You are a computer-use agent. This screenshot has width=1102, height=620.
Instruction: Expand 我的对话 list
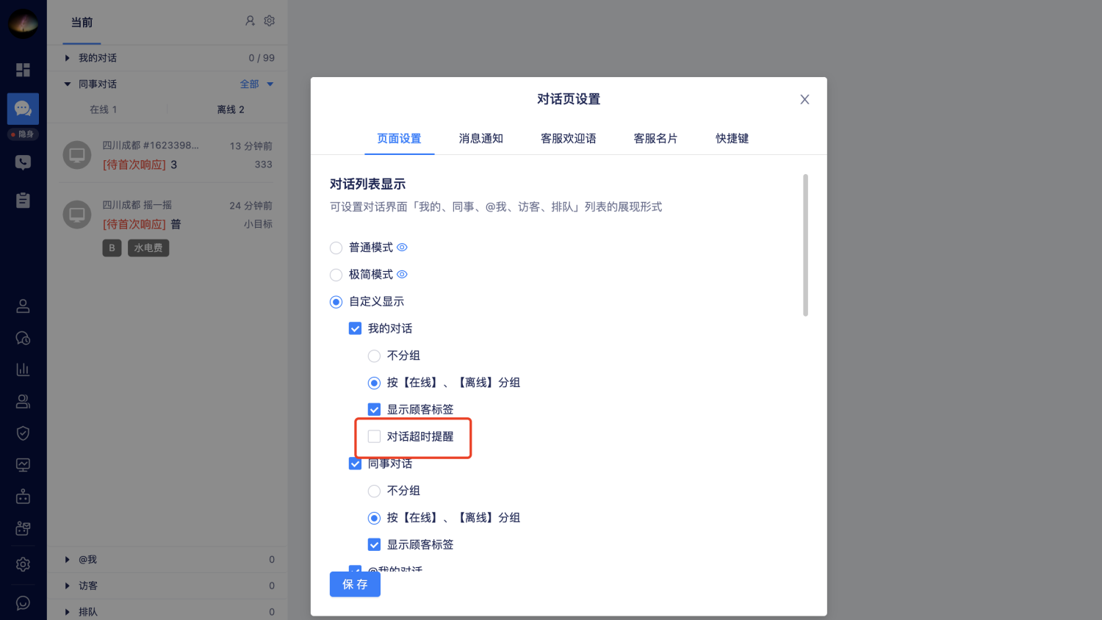click(x=68, y=58)
